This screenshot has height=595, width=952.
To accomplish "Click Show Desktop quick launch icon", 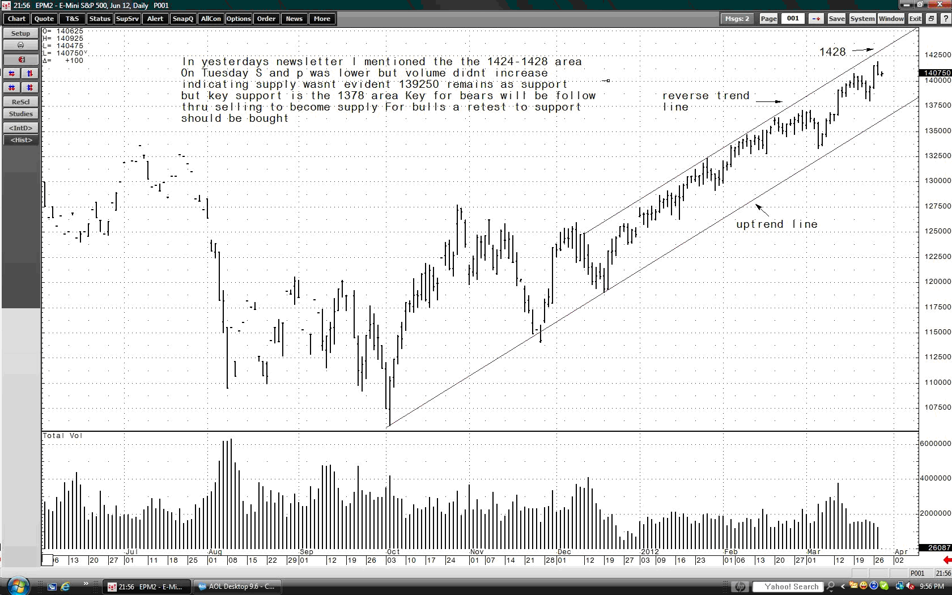I will [x=52, y=586].
